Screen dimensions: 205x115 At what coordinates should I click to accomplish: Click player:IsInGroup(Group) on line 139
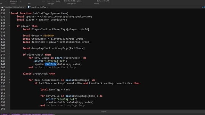[68, 39]
